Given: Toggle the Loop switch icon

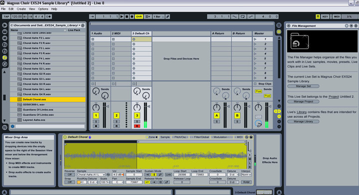Looking at the screenshot, I should click(x=243, y=17).
